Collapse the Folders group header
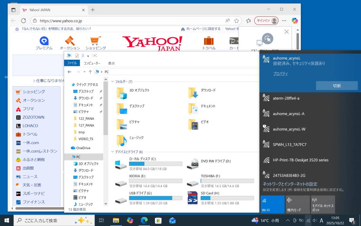 click(113, 82)
